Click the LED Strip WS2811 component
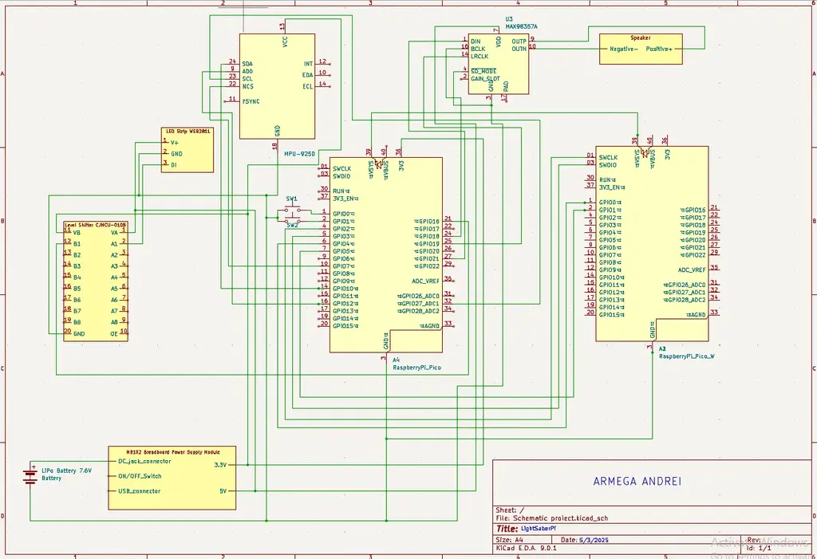817x559 pixels. pos(187,150)
